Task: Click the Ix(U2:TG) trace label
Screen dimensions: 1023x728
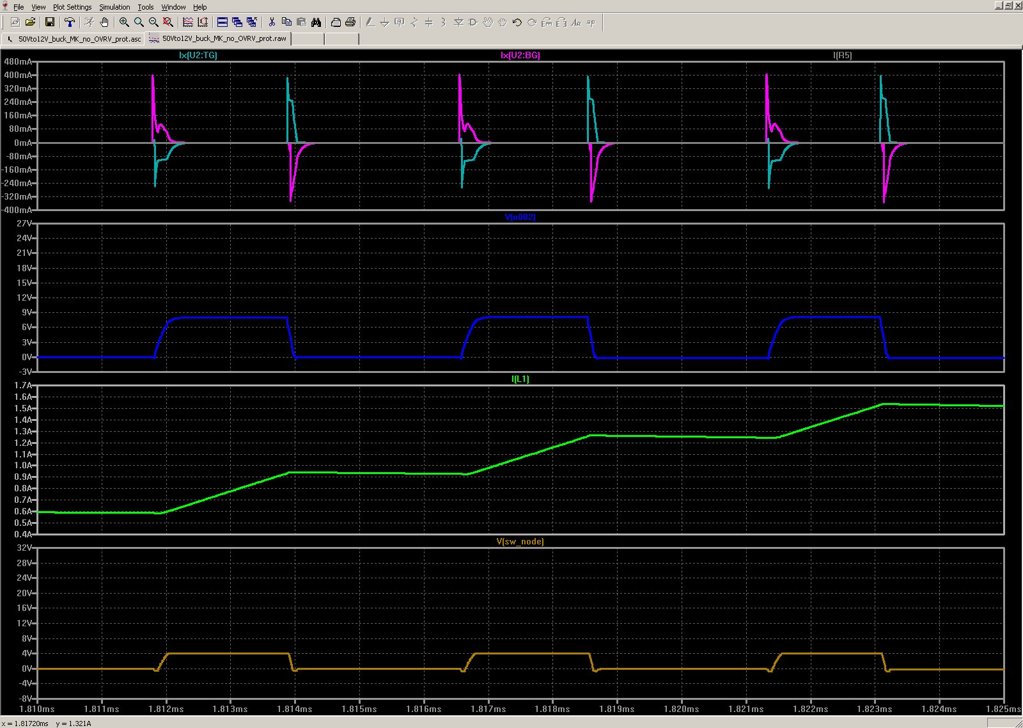Action: [x=198, y=56]
